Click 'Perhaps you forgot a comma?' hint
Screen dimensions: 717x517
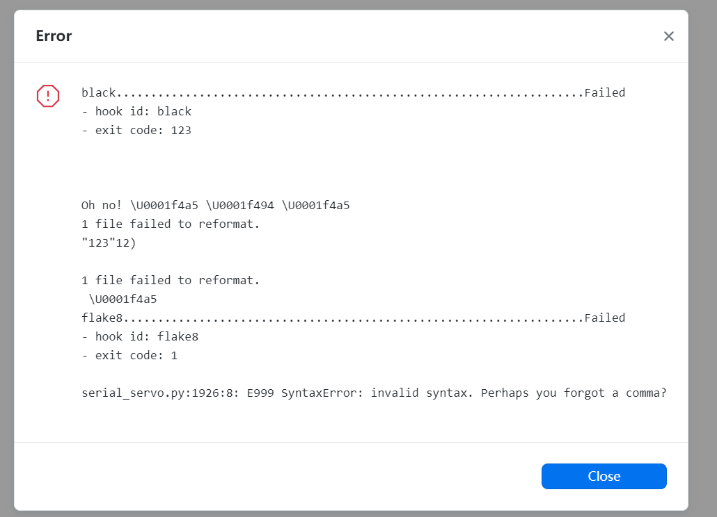click(574, 393)
